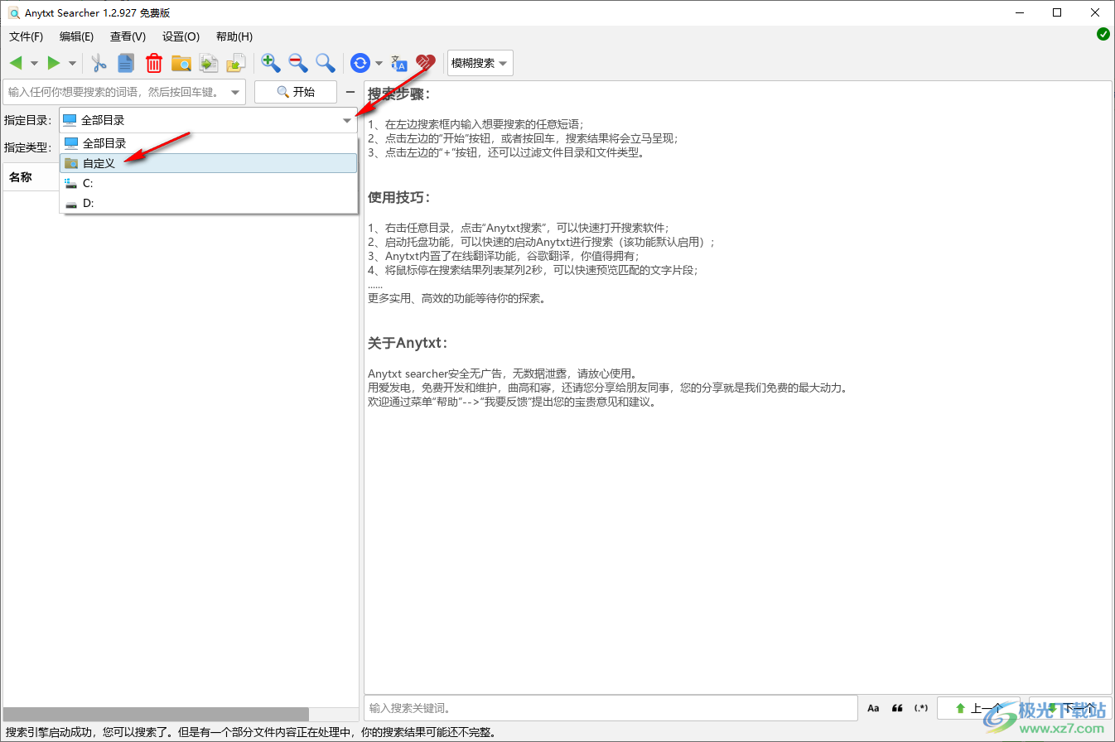Image resolution: width=1115 pixels, height=742 pixels.
Task: Click the documents with green arrow icon
Action: click(x=209, y=63)
